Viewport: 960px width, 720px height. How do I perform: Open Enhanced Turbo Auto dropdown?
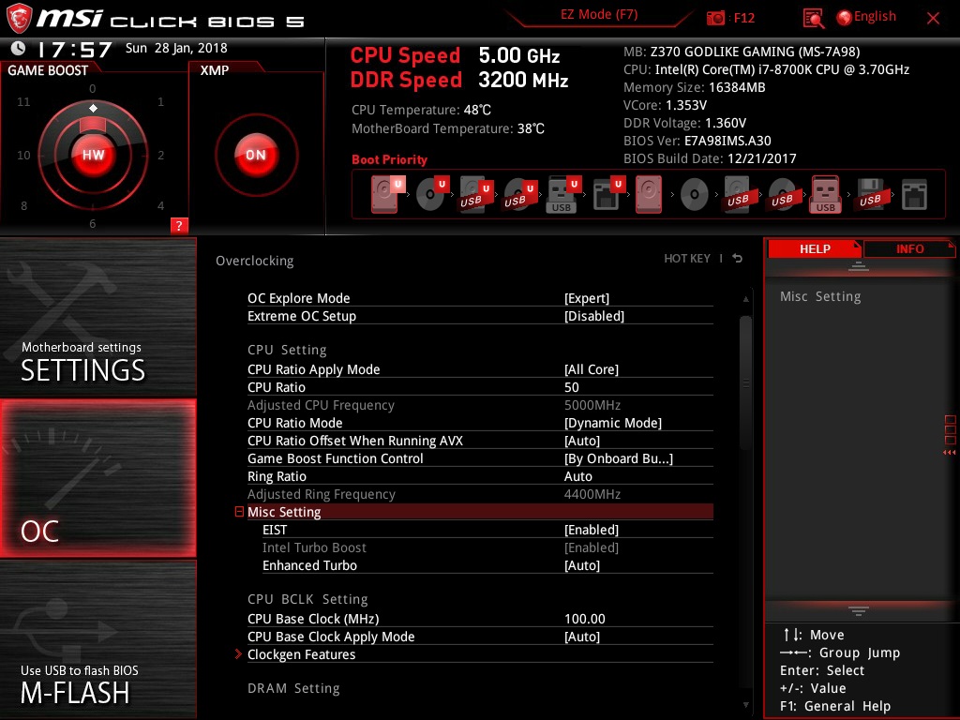pyautogui.click(x=581, y=565)
